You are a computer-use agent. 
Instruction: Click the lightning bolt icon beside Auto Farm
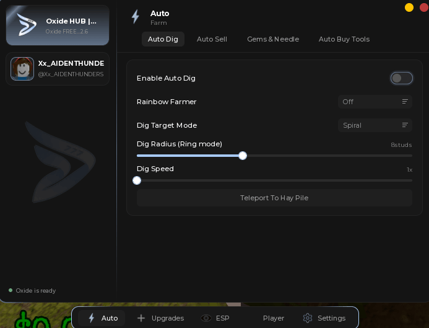pos(136,17)
